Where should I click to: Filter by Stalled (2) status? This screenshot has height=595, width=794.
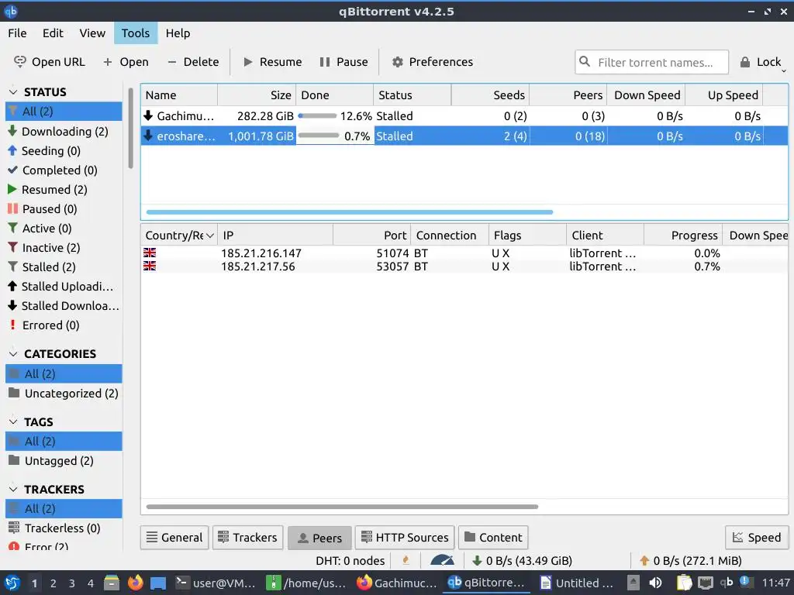tap(64, 267)
